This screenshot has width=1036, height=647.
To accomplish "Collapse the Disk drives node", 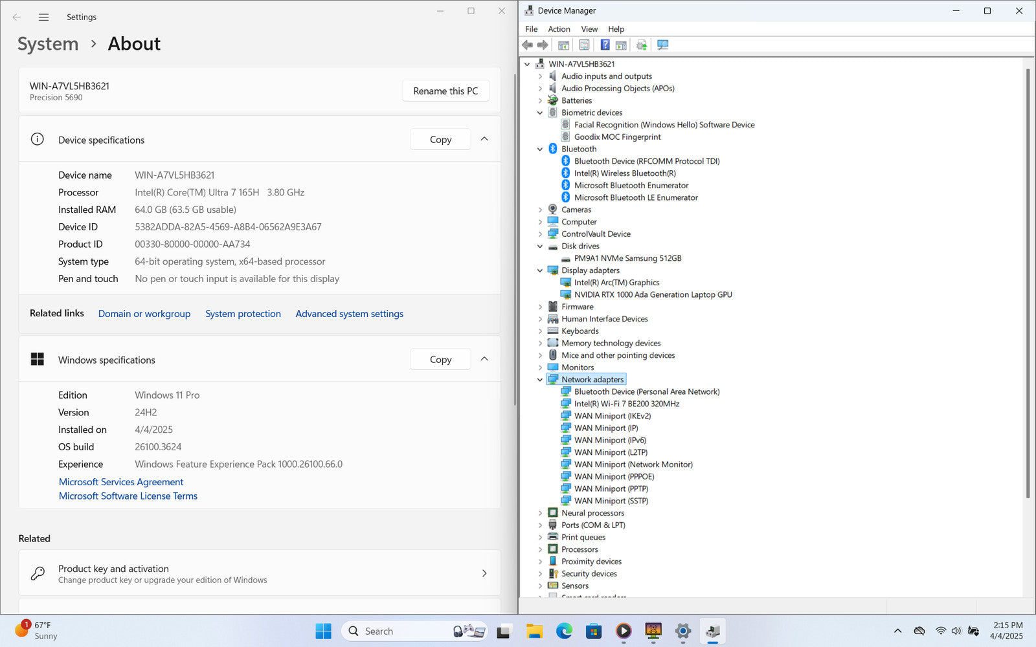I will point(540,246).
